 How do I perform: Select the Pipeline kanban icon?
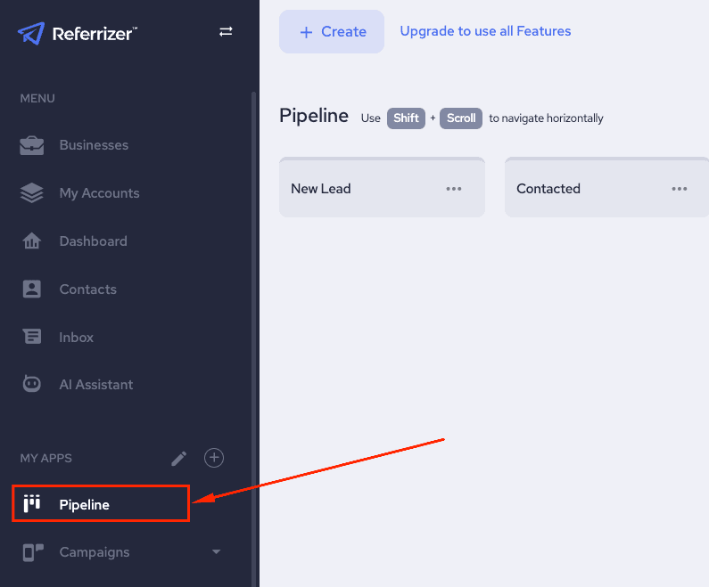31,503
